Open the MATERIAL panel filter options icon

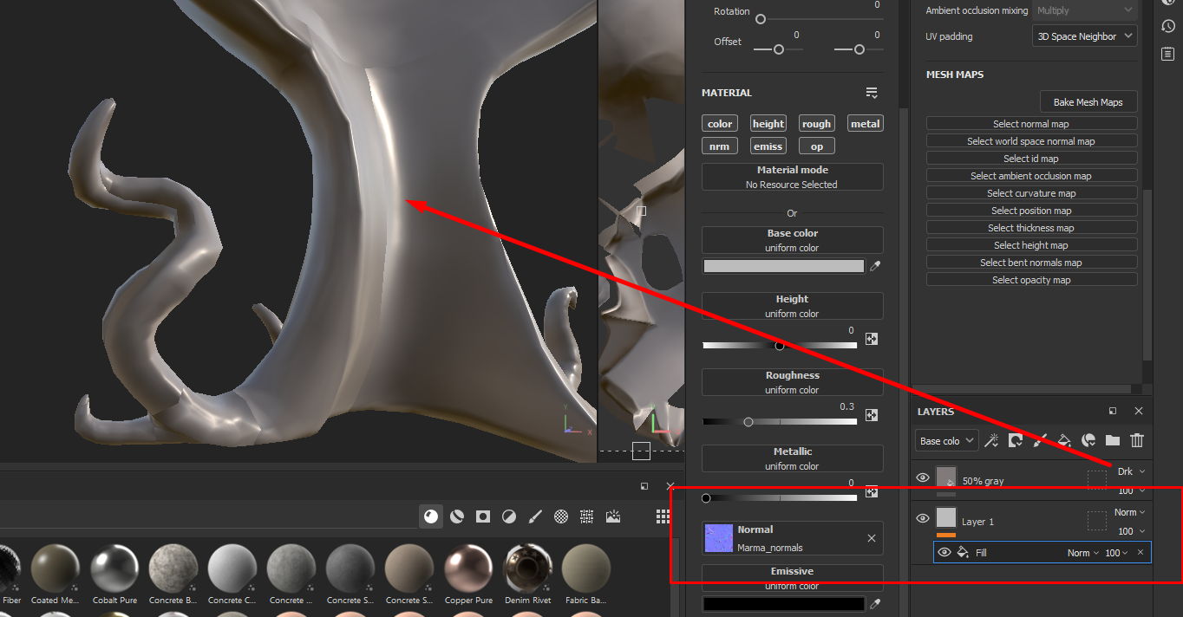(x=872, y=93)
